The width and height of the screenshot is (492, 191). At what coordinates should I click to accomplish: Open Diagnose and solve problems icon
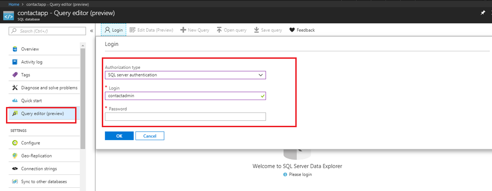pos(15,88)
